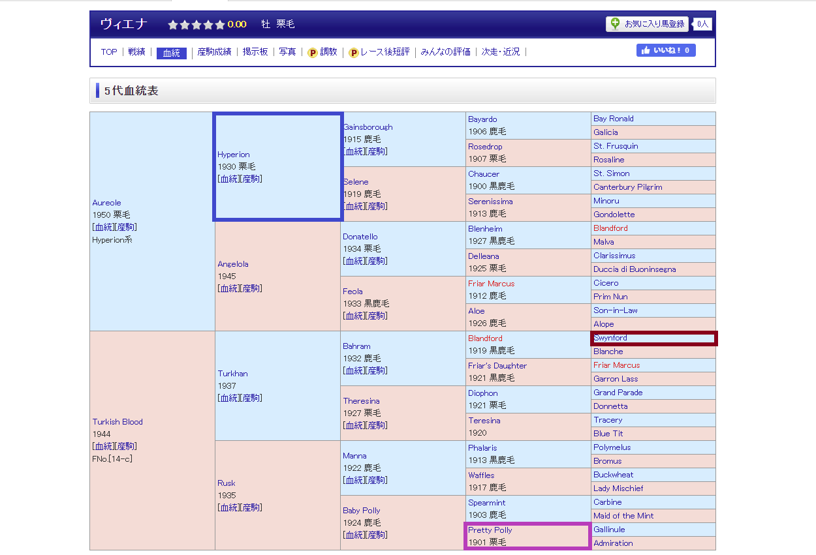
Task: Open the Pretty Polly horse link
Action: pyautogui.click(x=490, y=530)
